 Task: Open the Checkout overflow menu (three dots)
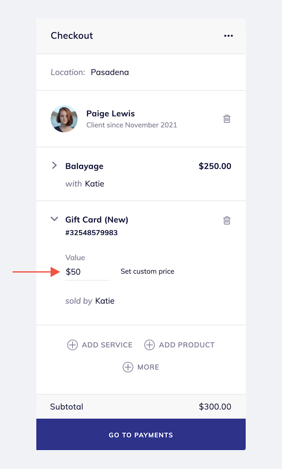tap(229, 35)
